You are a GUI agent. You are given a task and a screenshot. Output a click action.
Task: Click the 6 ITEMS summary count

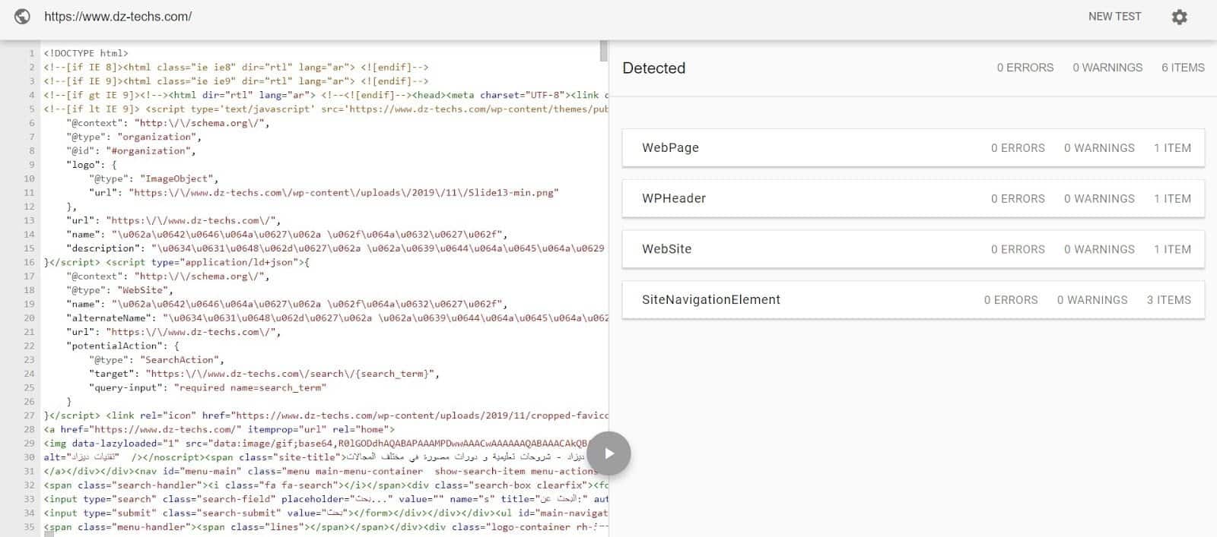1183,68
